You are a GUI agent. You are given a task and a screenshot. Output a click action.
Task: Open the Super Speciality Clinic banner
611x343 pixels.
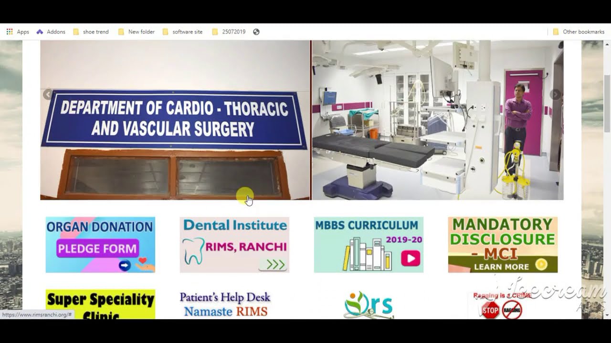100,304
